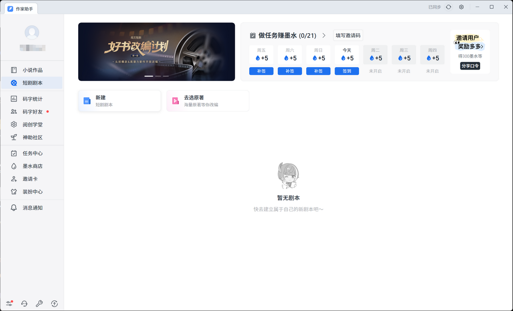This screenshot has height=311, width=513.
Task: Click the sync refresh icon next to 已同步
Action: (448, 7)
